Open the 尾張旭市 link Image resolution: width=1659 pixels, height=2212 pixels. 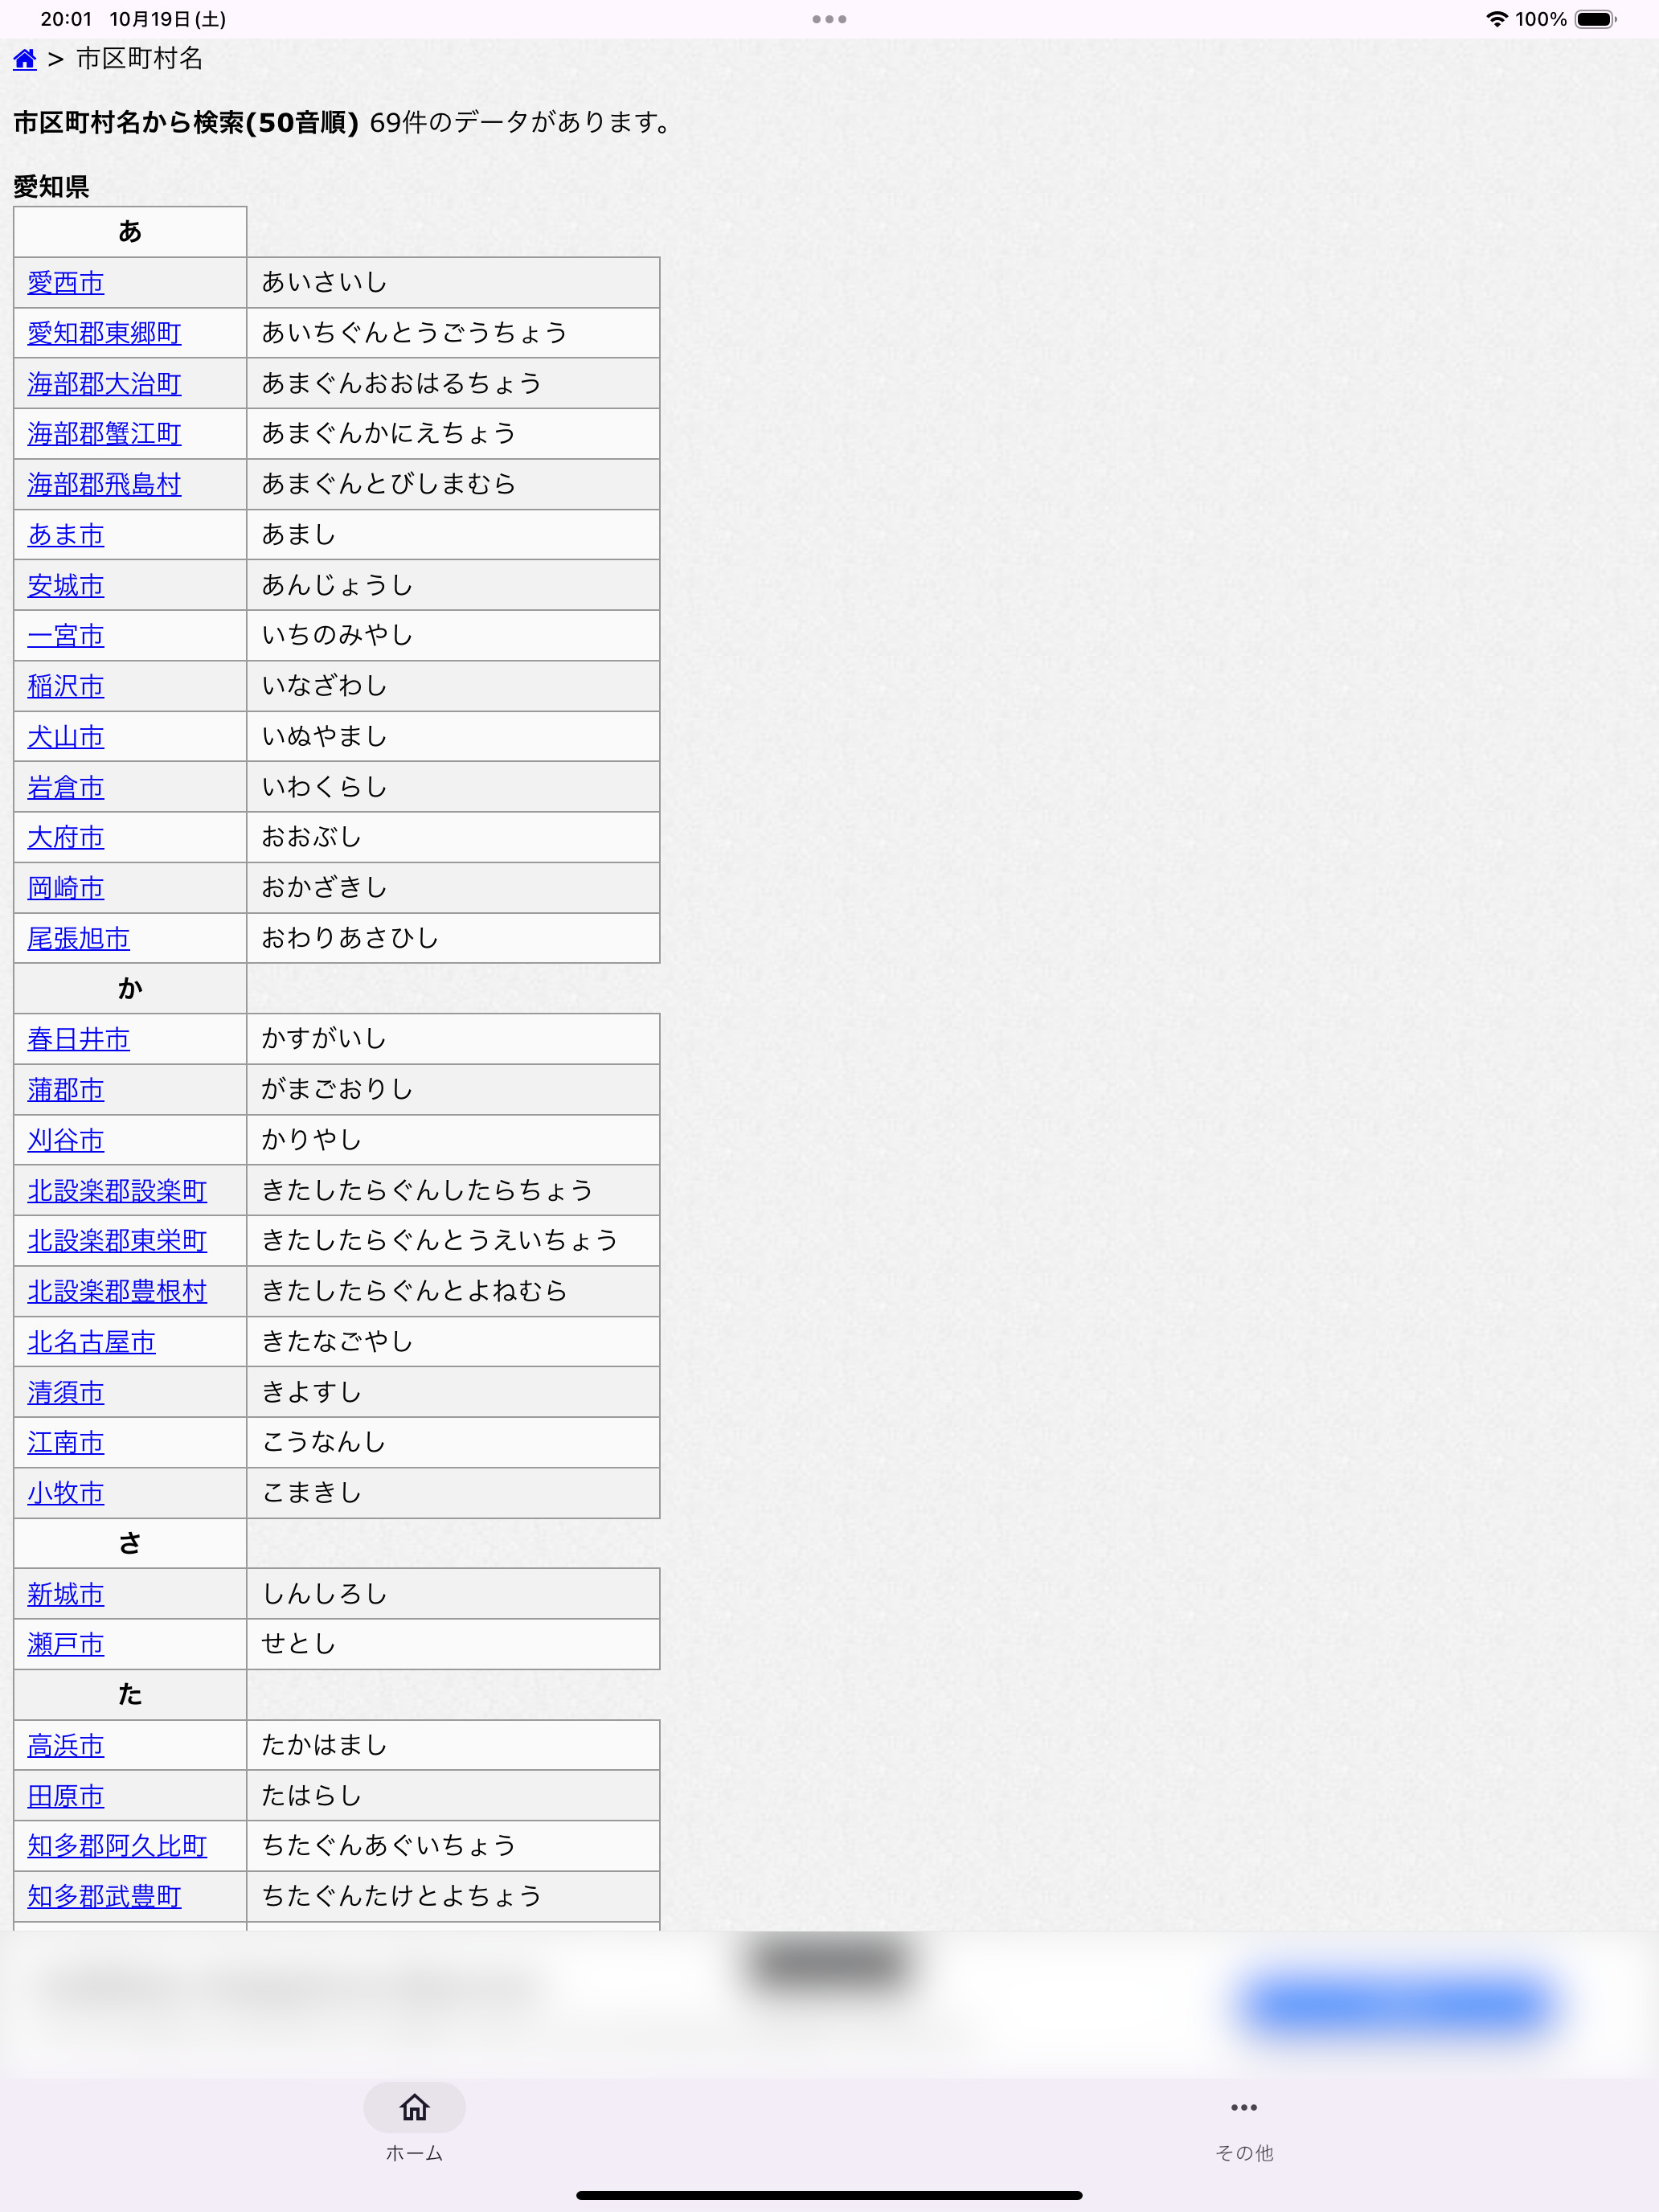pyautogui.click(x=79, y=939)
